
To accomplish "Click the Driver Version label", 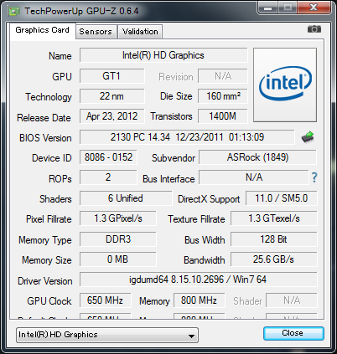I will coord(45,281).
